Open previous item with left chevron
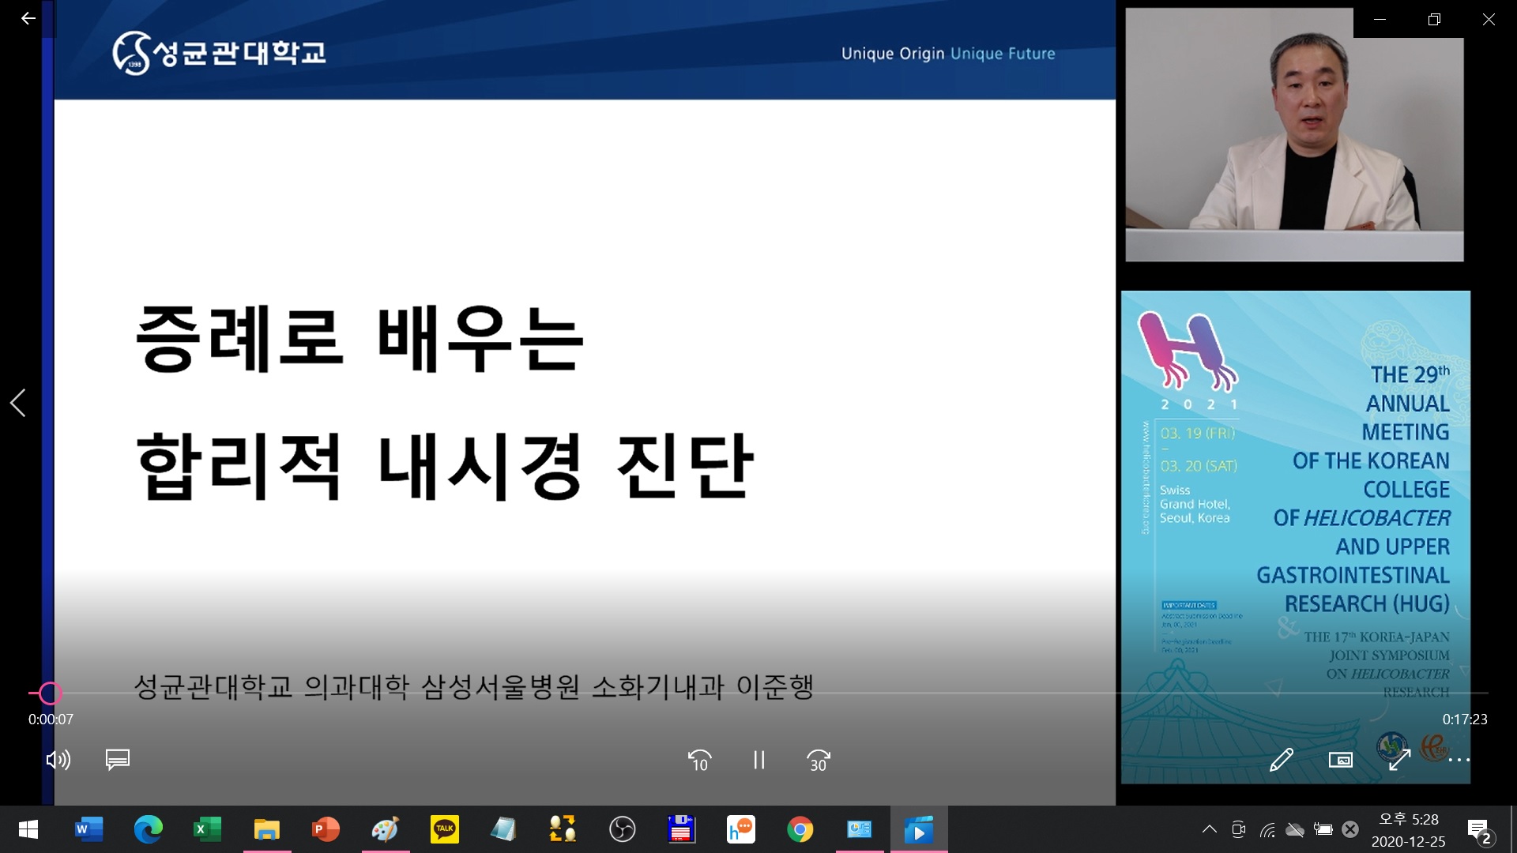This screenshot has height=853, width=1517. tap(17, 403)
